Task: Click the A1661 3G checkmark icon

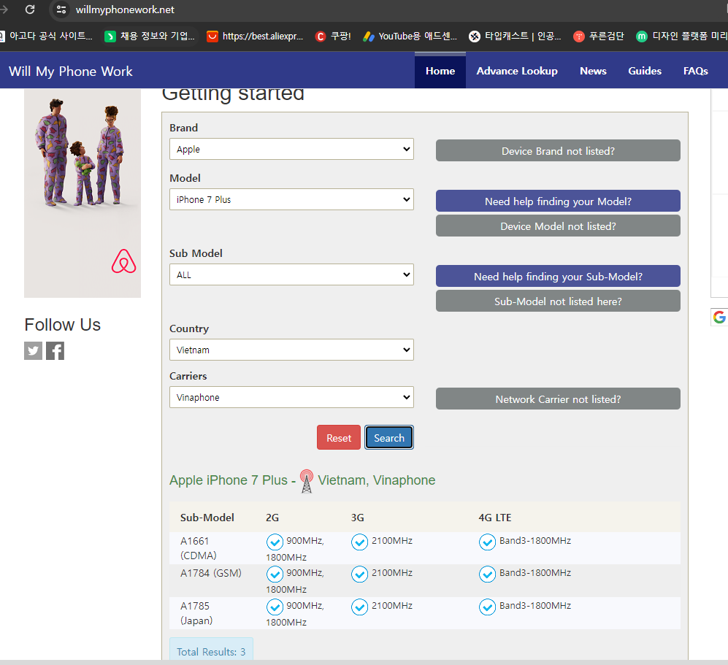Action: coord(359,542)
